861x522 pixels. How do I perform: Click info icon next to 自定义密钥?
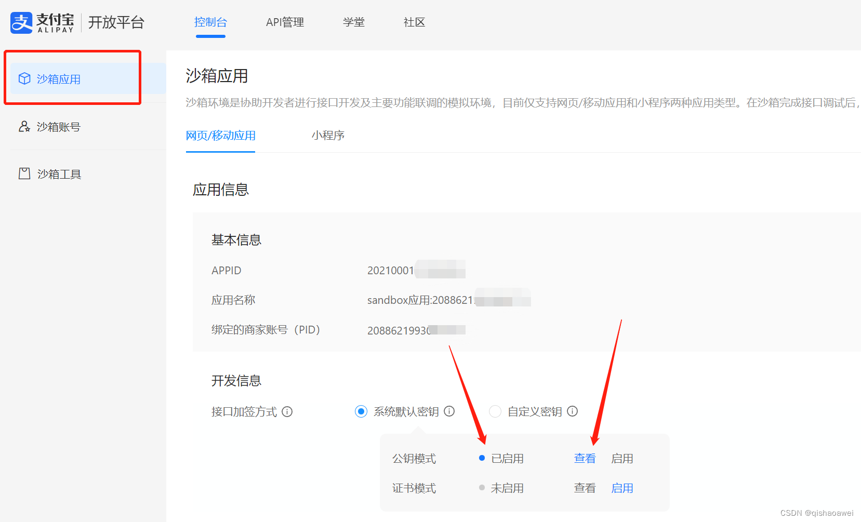tap(573, 411)
